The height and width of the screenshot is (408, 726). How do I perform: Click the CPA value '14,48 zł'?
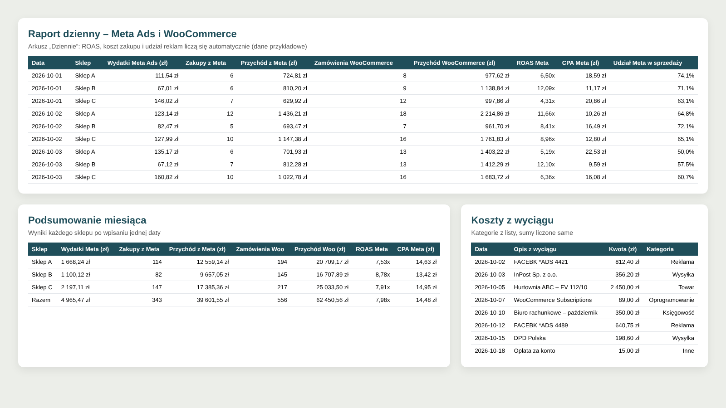[x=426, y=300]
